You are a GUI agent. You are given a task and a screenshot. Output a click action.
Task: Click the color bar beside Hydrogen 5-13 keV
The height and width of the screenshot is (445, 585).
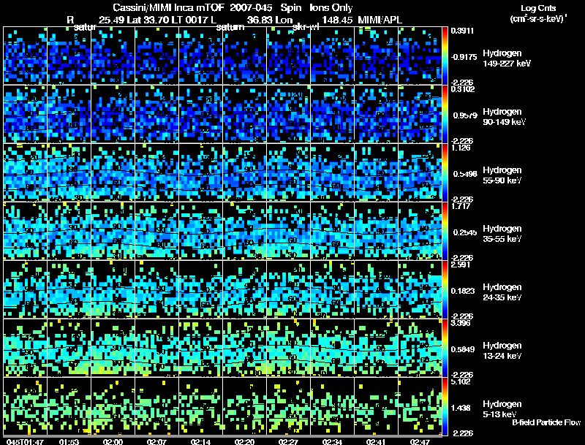445,406
